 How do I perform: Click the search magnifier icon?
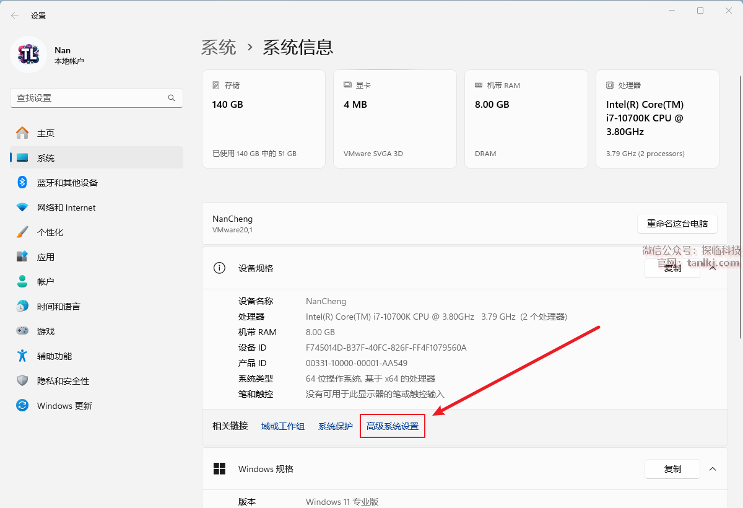[172, 98]
